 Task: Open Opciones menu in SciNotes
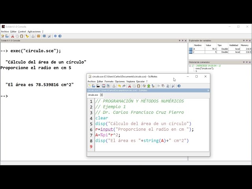120,82
